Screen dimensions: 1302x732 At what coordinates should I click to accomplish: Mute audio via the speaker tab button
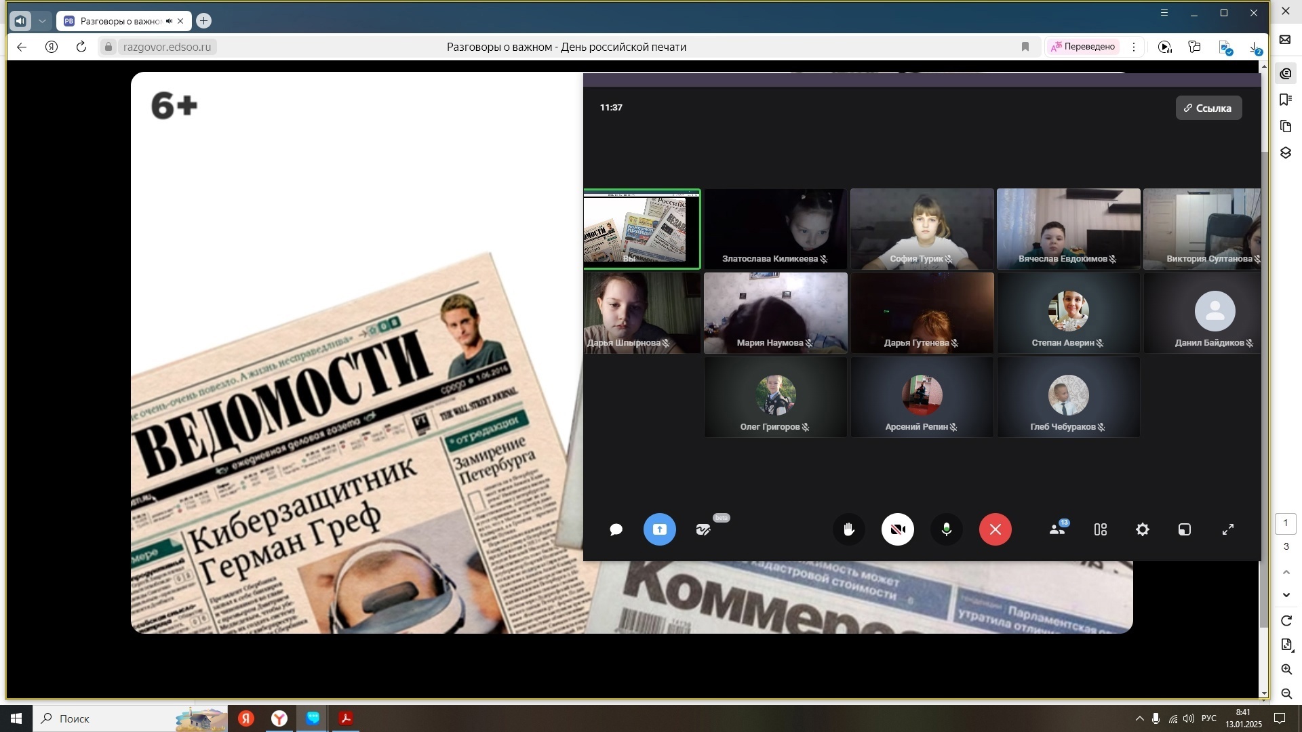click(x=20, y=21)
